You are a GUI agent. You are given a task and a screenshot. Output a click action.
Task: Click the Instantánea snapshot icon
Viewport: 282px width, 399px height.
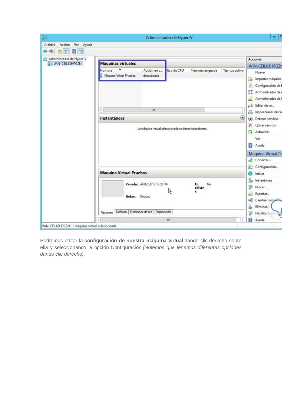tap(251, 180)
